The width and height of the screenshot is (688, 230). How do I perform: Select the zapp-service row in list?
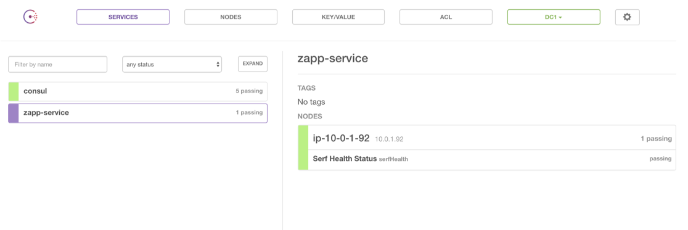coord(137,113)
